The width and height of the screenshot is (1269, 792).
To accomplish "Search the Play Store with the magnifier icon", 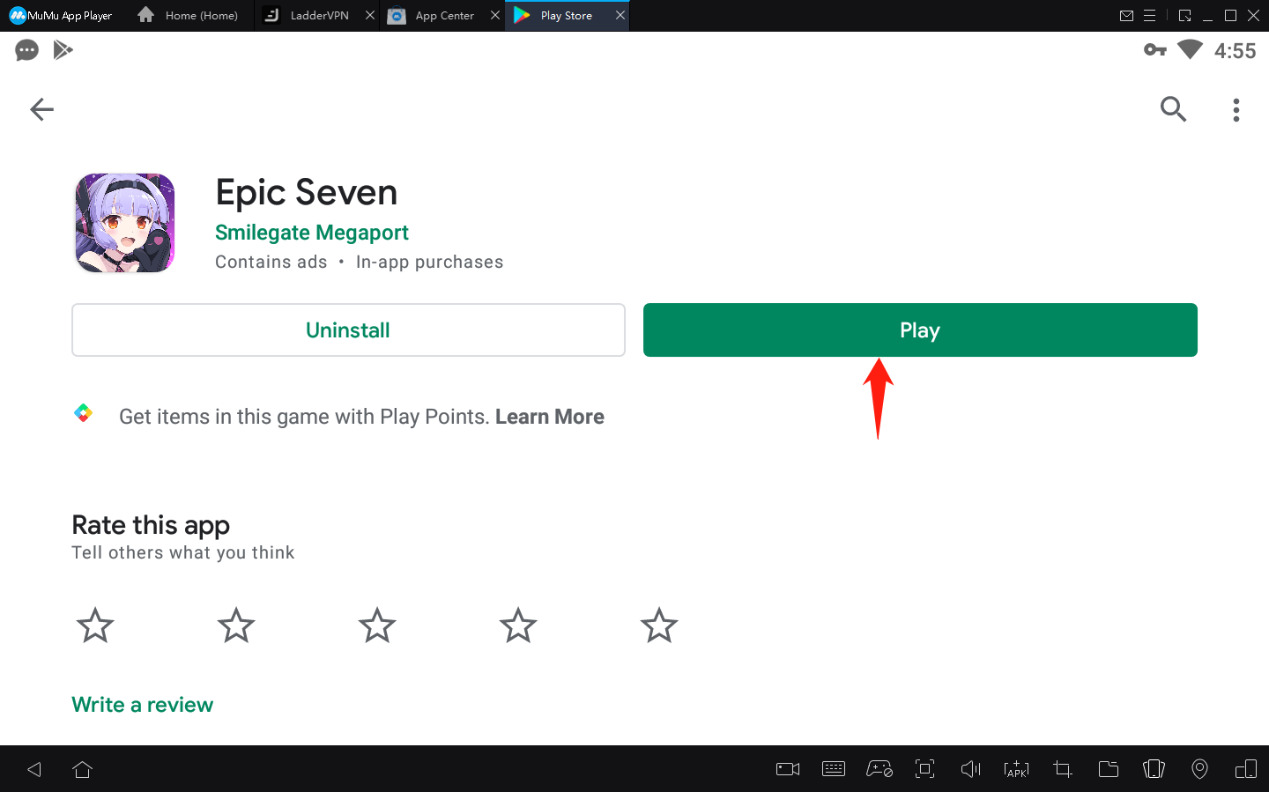I will 1173,109.
